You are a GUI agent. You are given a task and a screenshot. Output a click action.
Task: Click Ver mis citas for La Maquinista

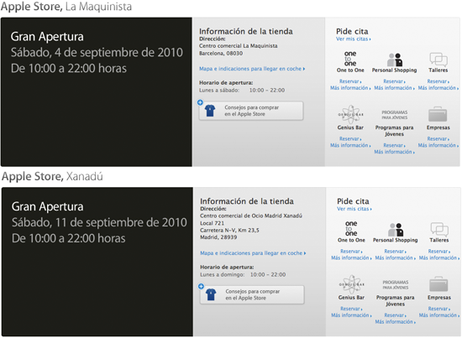[354, 39]
